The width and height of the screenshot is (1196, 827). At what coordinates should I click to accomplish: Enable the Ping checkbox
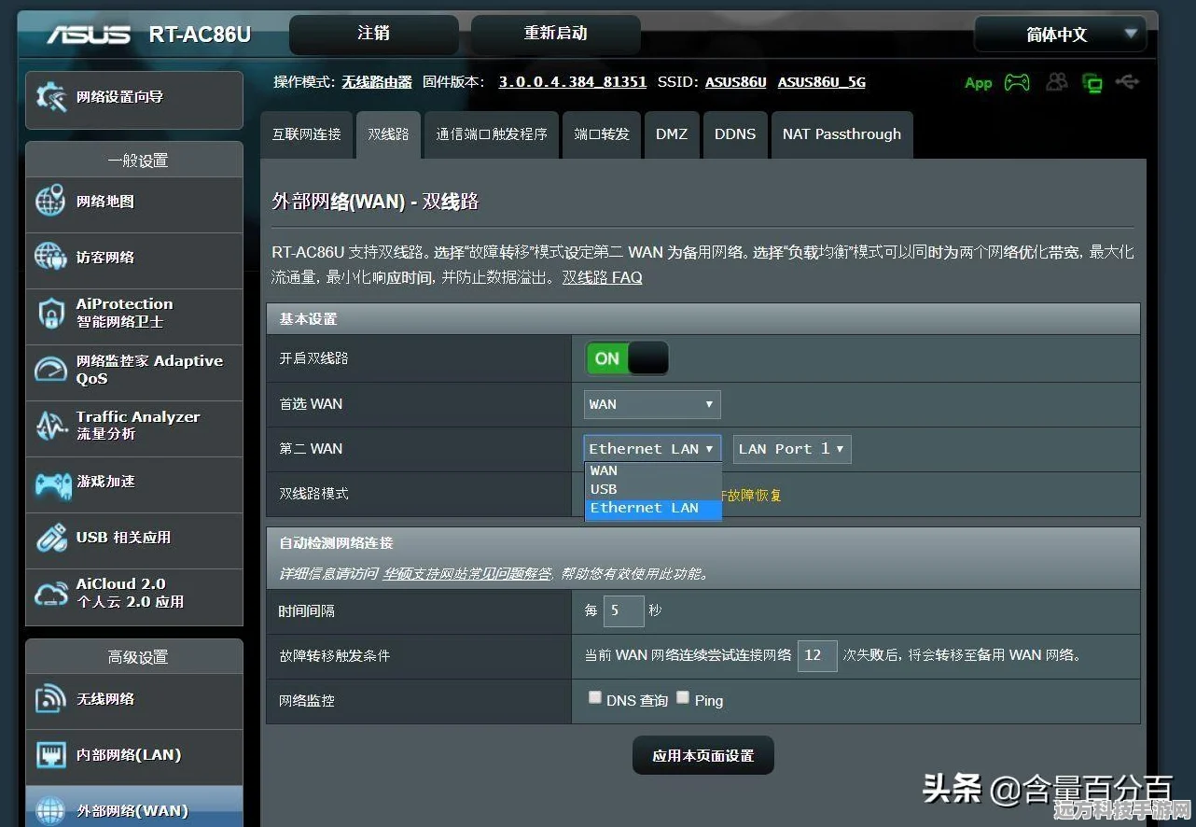[683, 697]
